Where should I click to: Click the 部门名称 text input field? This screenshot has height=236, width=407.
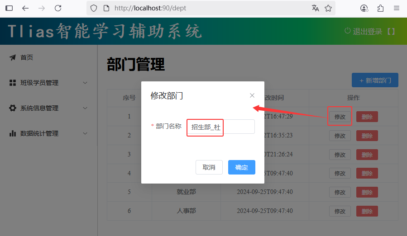click(220, 127)
